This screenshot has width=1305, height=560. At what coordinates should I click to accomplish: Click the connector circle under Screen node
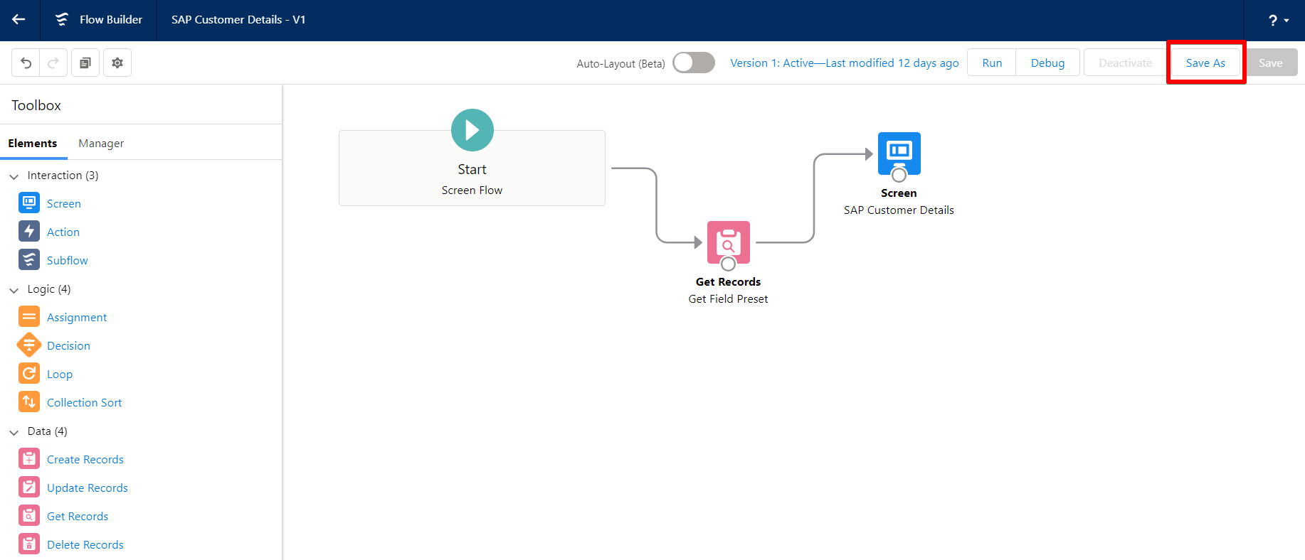899,175
